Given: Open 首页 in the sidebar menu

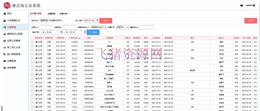Looking at the screenshot, I should [x=9, y=14].
